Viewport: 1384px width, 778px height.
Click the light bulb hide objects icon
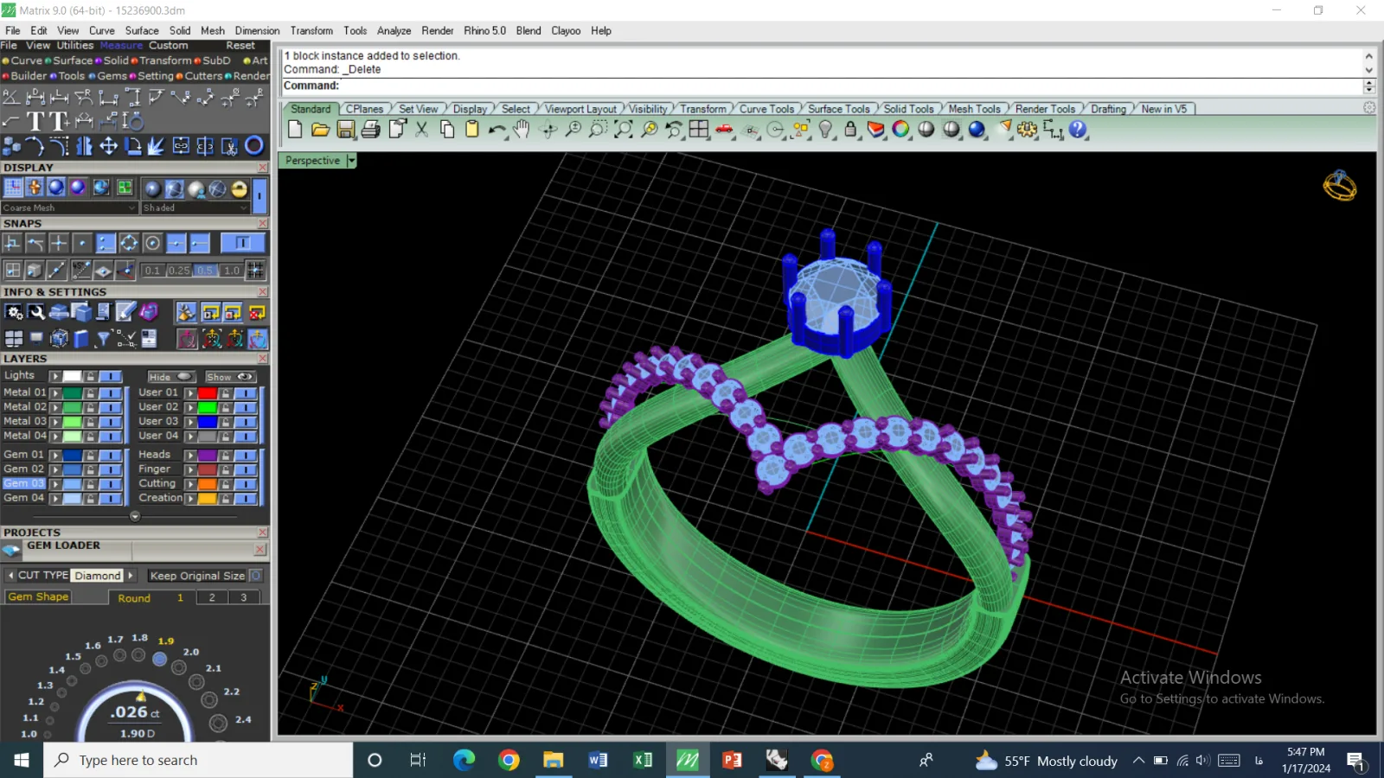(x=826, y=130)
